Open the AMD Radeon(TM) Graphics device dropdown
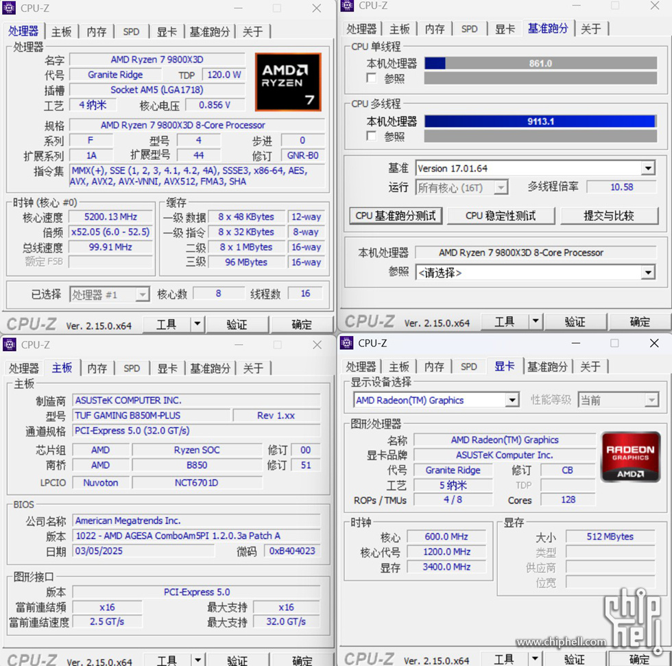This screenshot has width=672, height=666. pyautogui.click(x=512, y=400)
